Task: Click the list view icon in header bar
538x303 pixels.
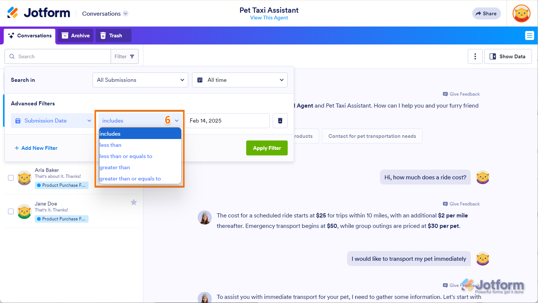Action: [529, 35]
